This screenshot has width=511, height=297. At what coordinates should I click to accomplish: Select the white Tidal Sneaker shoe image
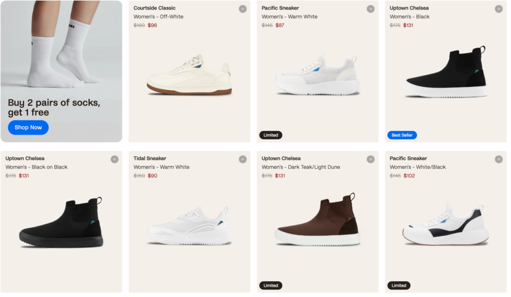190,227
